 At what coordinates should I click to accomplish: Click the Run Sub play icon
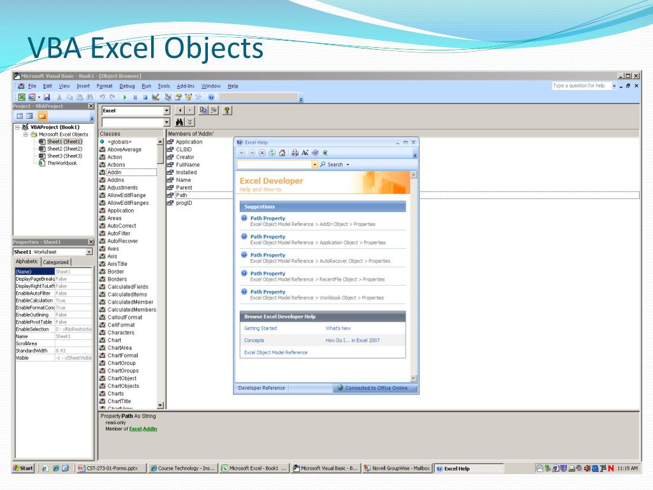coord(125,97)
